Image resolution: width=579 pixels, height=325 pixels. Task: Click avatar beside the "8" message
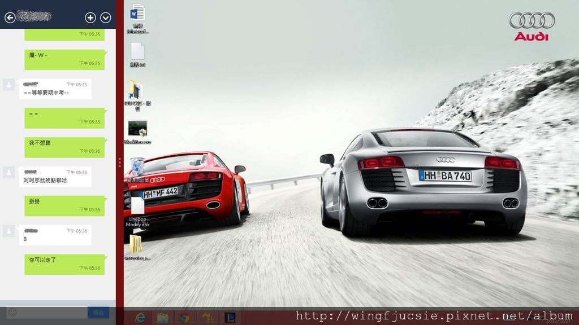pos(9,231)
